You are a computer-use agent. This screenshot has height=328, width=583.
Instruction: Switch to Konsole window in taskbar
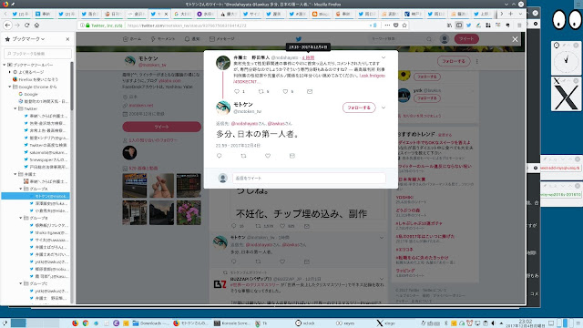[x=232, y=323]
